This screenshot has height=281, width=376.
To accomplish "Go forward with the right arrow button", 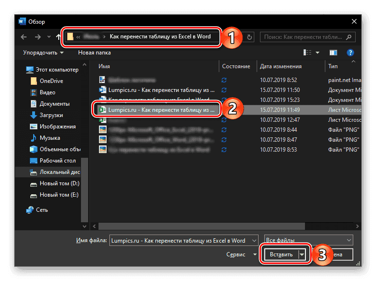I will pos(38,37).
